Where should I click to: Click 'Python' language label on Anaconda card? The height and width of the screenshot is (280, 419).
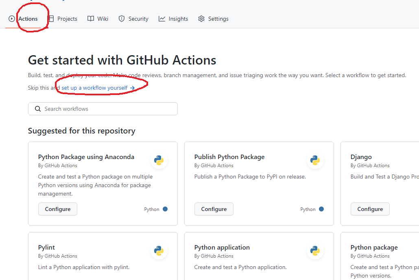click(x=152, y=209)
